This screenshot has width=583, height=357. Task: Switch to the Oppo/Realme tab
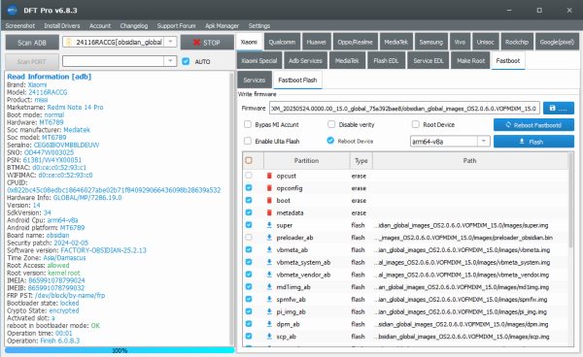[355, 42]
